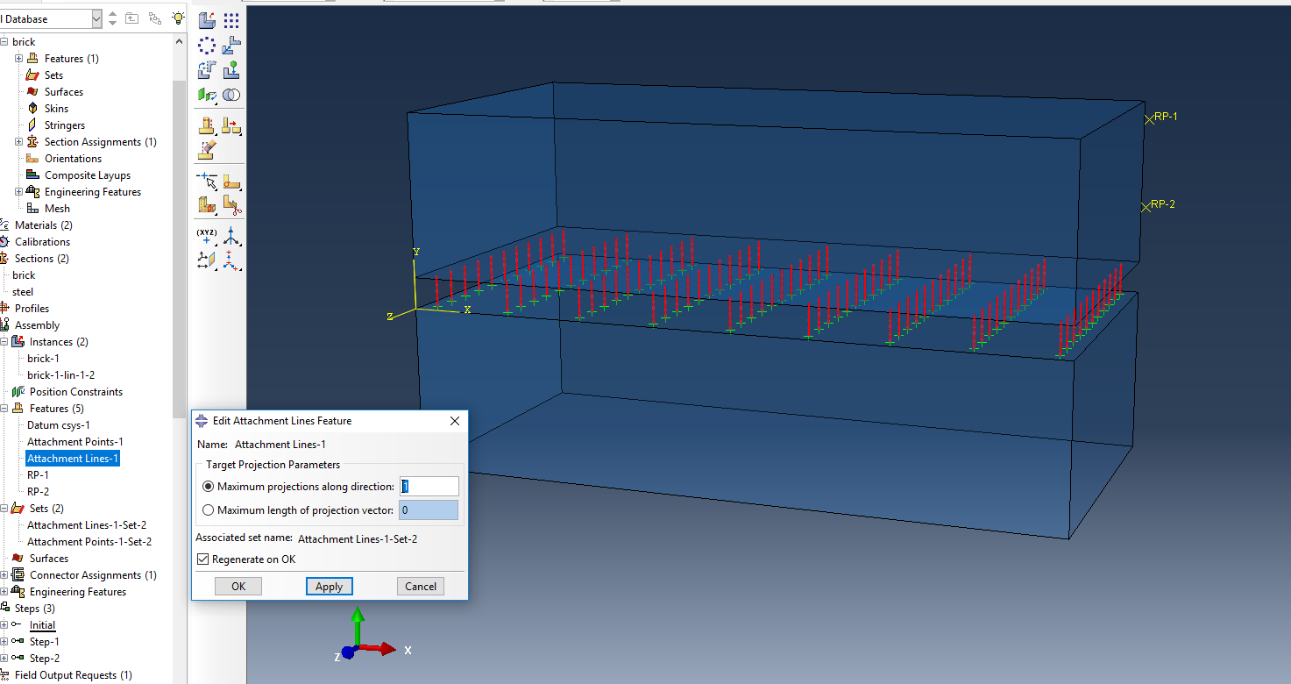The width and height of the screenshot is (1291, 684).
Task: Click the Apply button
Action: 330,587
